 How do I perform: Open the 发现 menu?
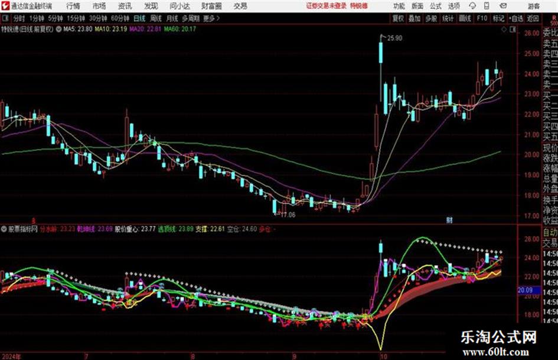(x=151, y=6)
